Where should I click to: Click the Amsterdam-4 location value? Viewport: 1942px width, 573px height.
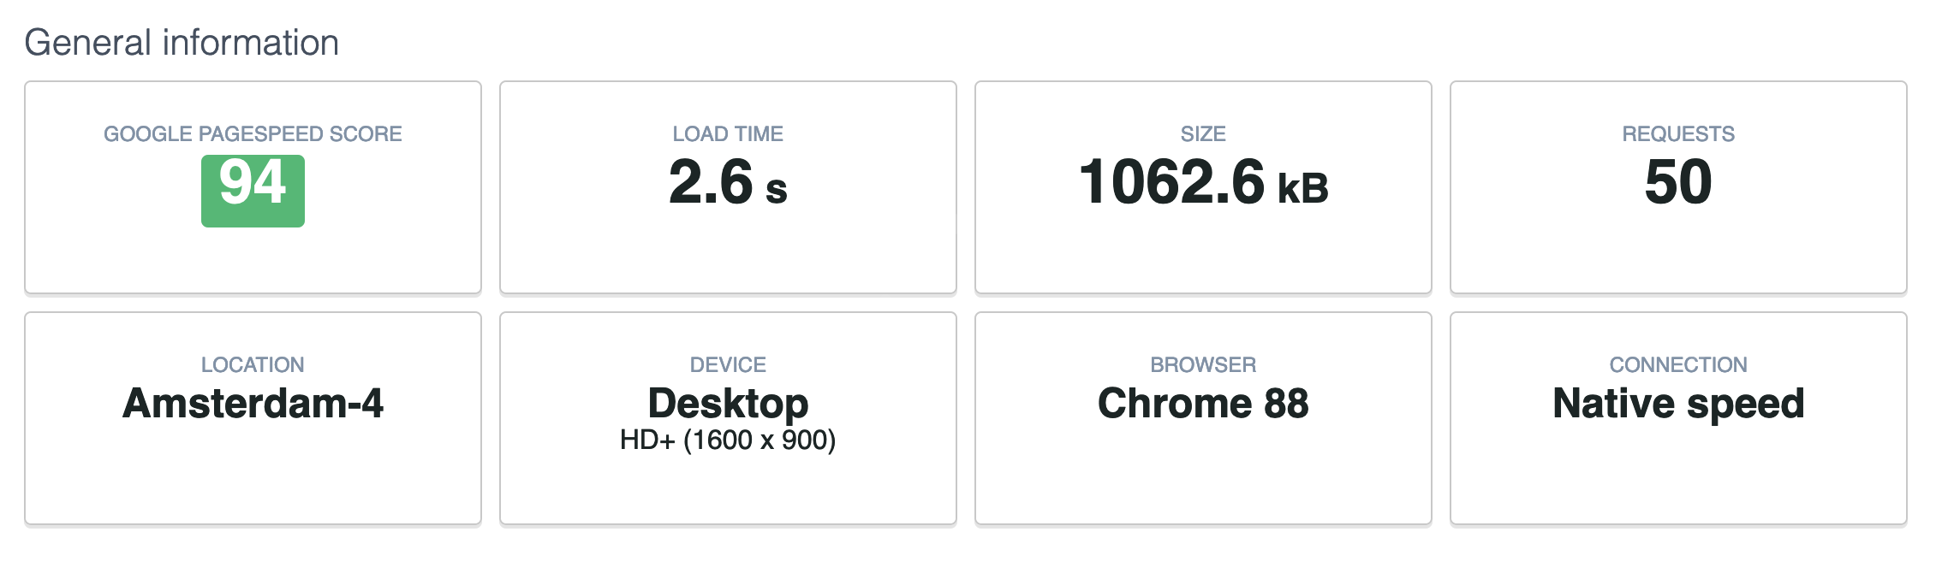click(x=253, y=404)
